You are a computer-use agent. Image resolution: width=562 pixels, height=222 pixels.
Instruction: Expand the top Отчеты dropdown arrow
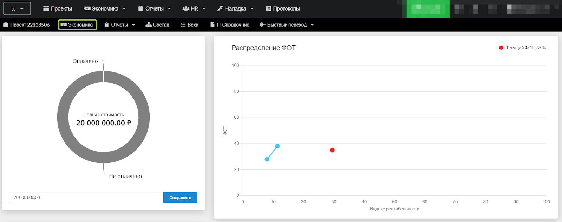click(x=169, y=9)
